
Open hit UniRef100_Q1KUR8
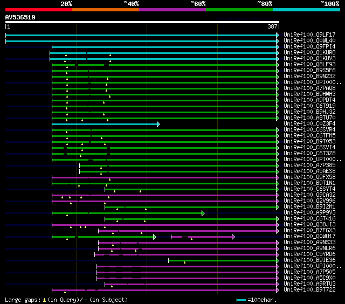(x=309, y=53)
